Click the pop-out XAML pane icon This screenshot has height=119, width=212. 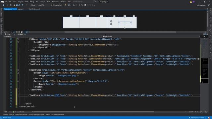pos(25,34)
